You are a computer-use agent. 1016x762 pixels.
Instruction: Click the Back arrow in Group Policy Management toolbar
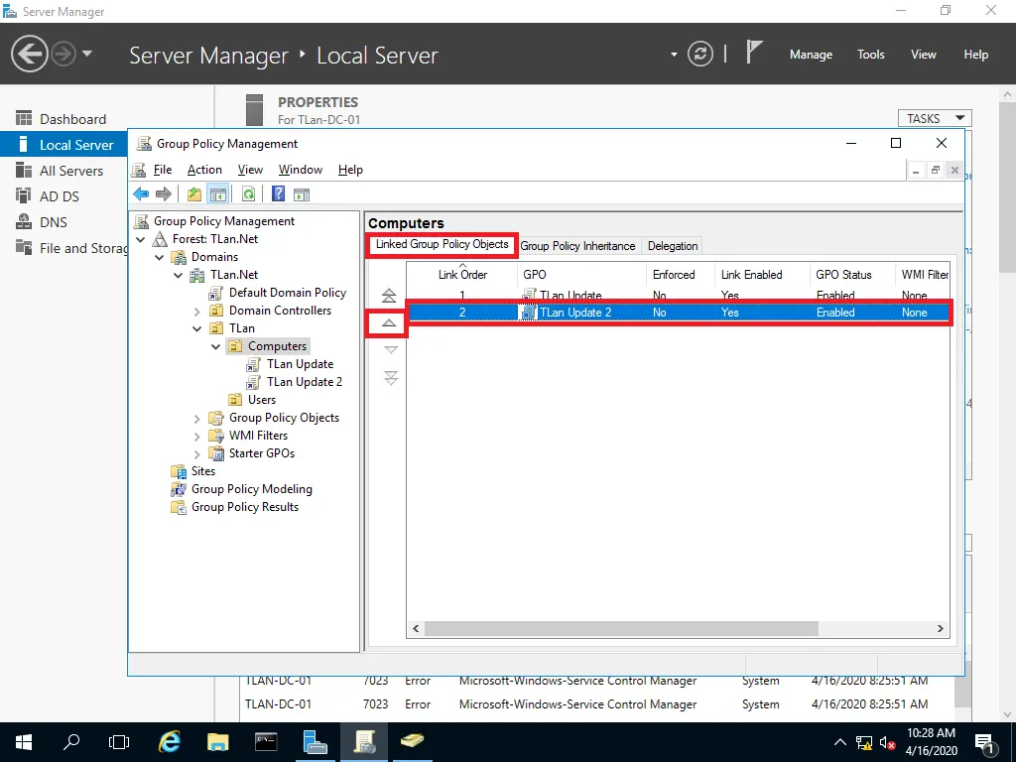click(x=141, y=193)
